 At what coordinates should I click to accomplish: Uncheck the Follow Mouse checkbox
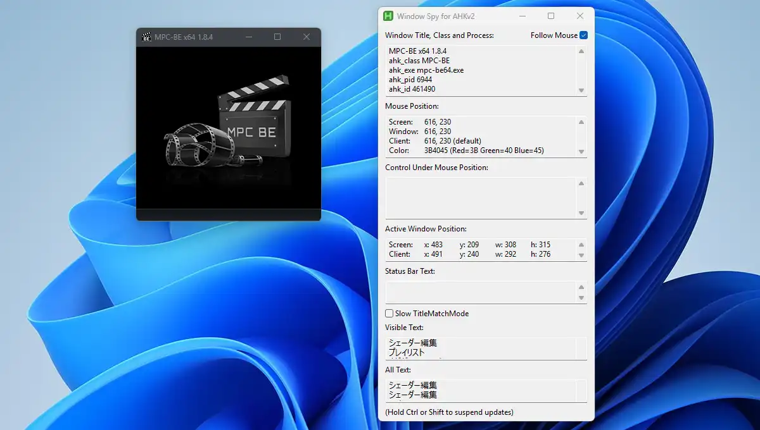[x=583, y=35]
